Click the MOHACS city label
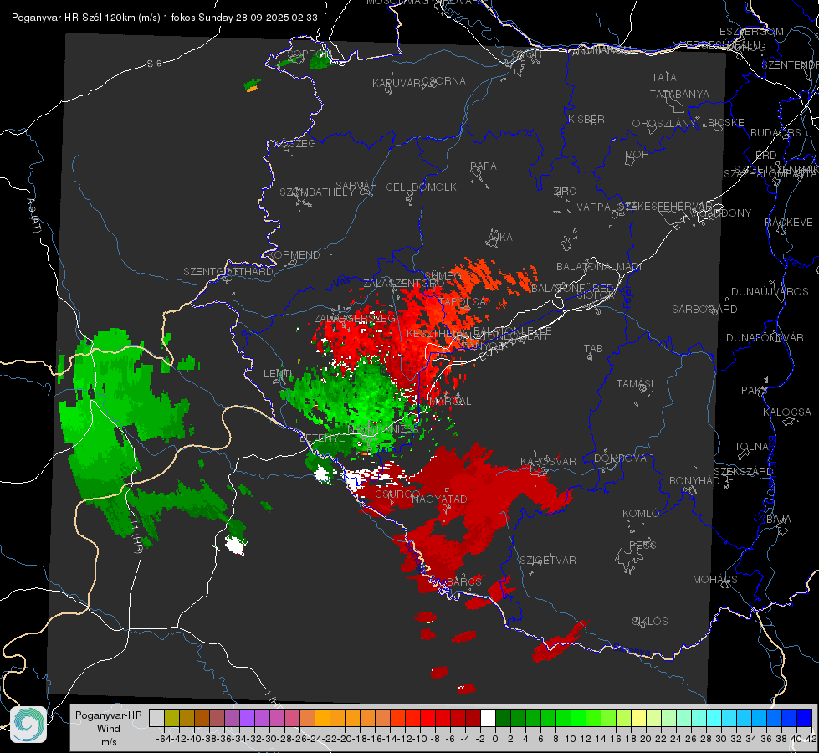Image resolution: width=819 pixels, height=753 pixels. 714,580
